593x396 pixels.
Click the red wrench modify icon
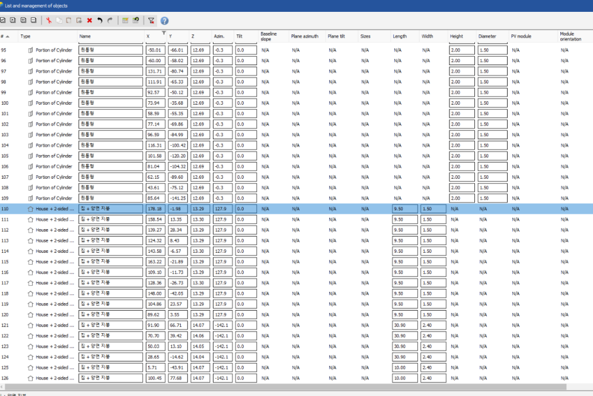pos(49,20)
